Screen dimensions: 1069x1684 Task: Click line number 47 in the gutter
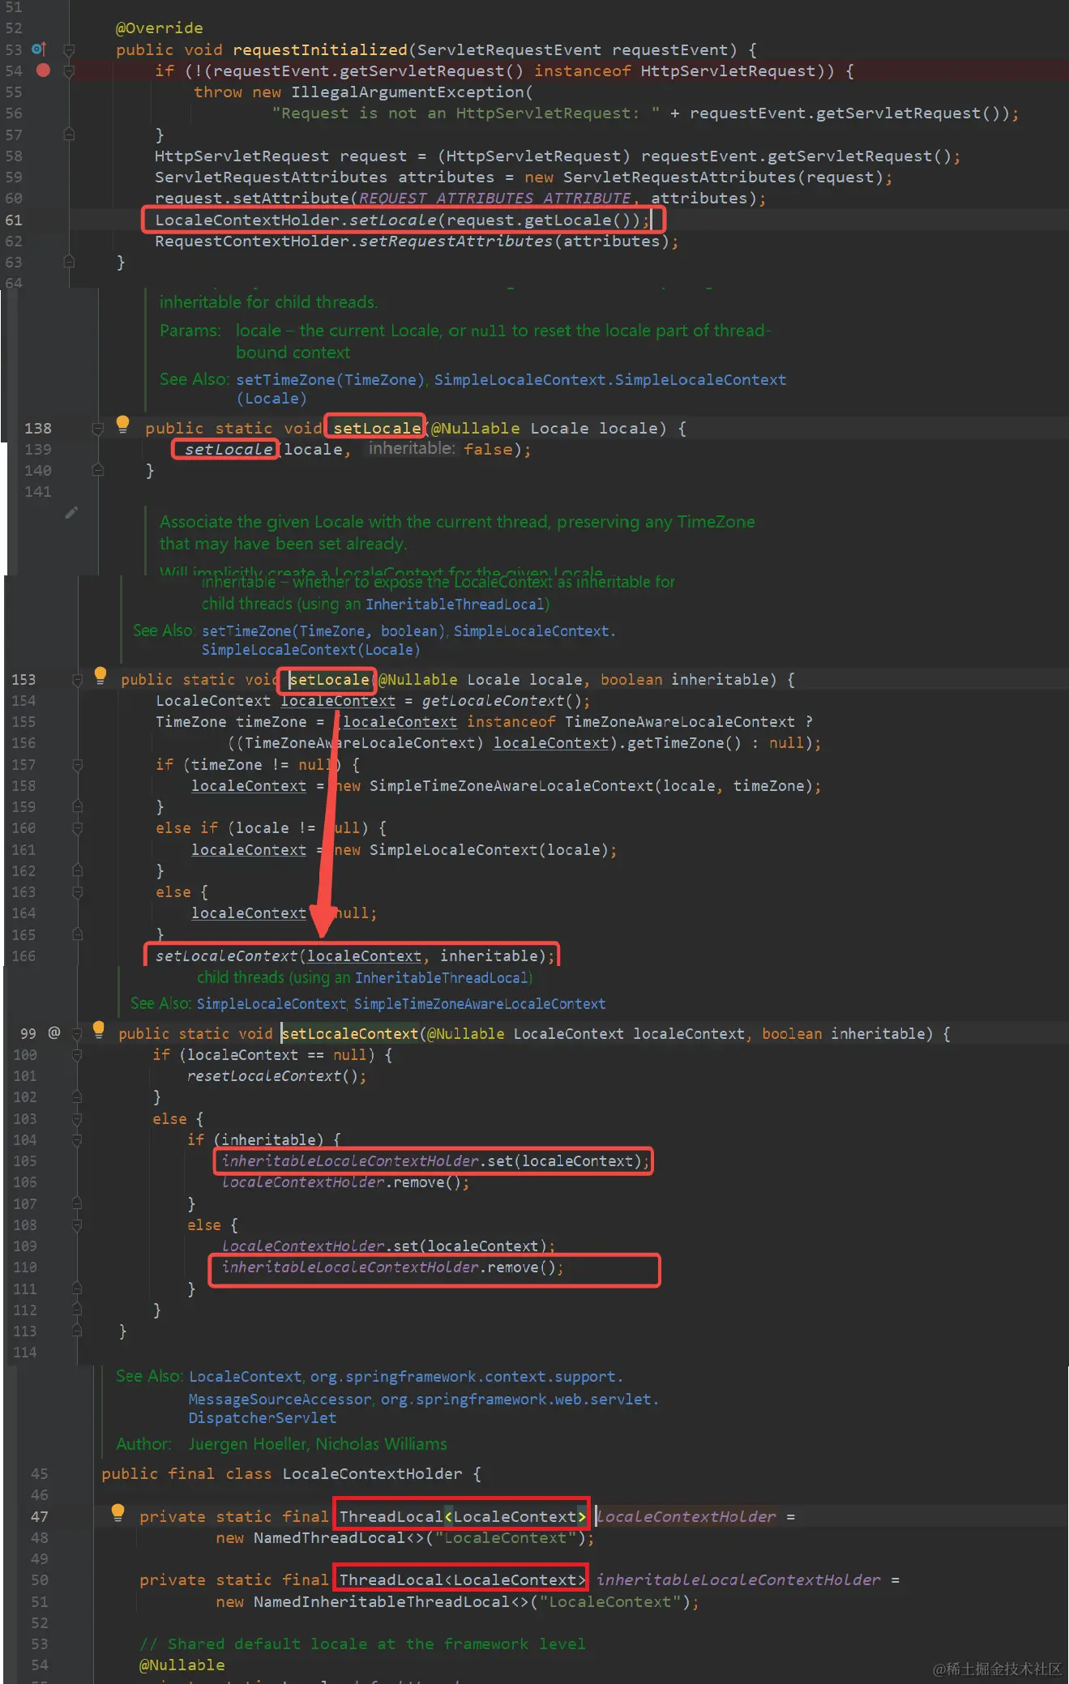click(x=40, y=1516)
